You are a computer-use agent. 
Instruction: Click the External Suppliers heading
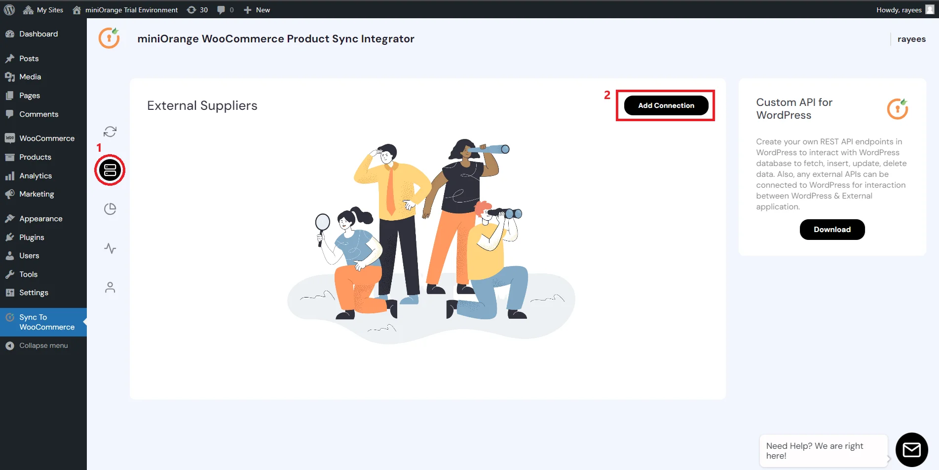click(x=202, y=105)
